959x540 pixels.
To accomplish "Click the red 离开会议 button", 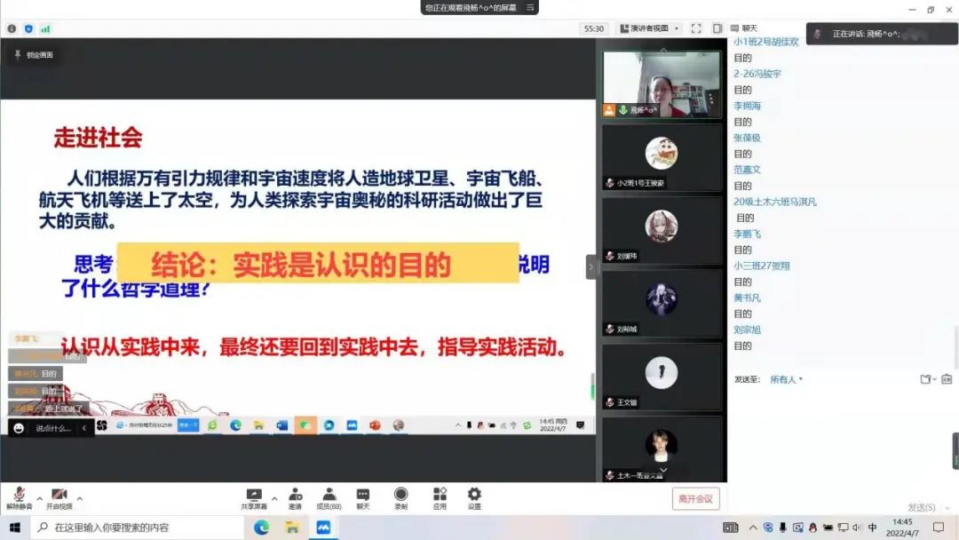I will (695, 499).
